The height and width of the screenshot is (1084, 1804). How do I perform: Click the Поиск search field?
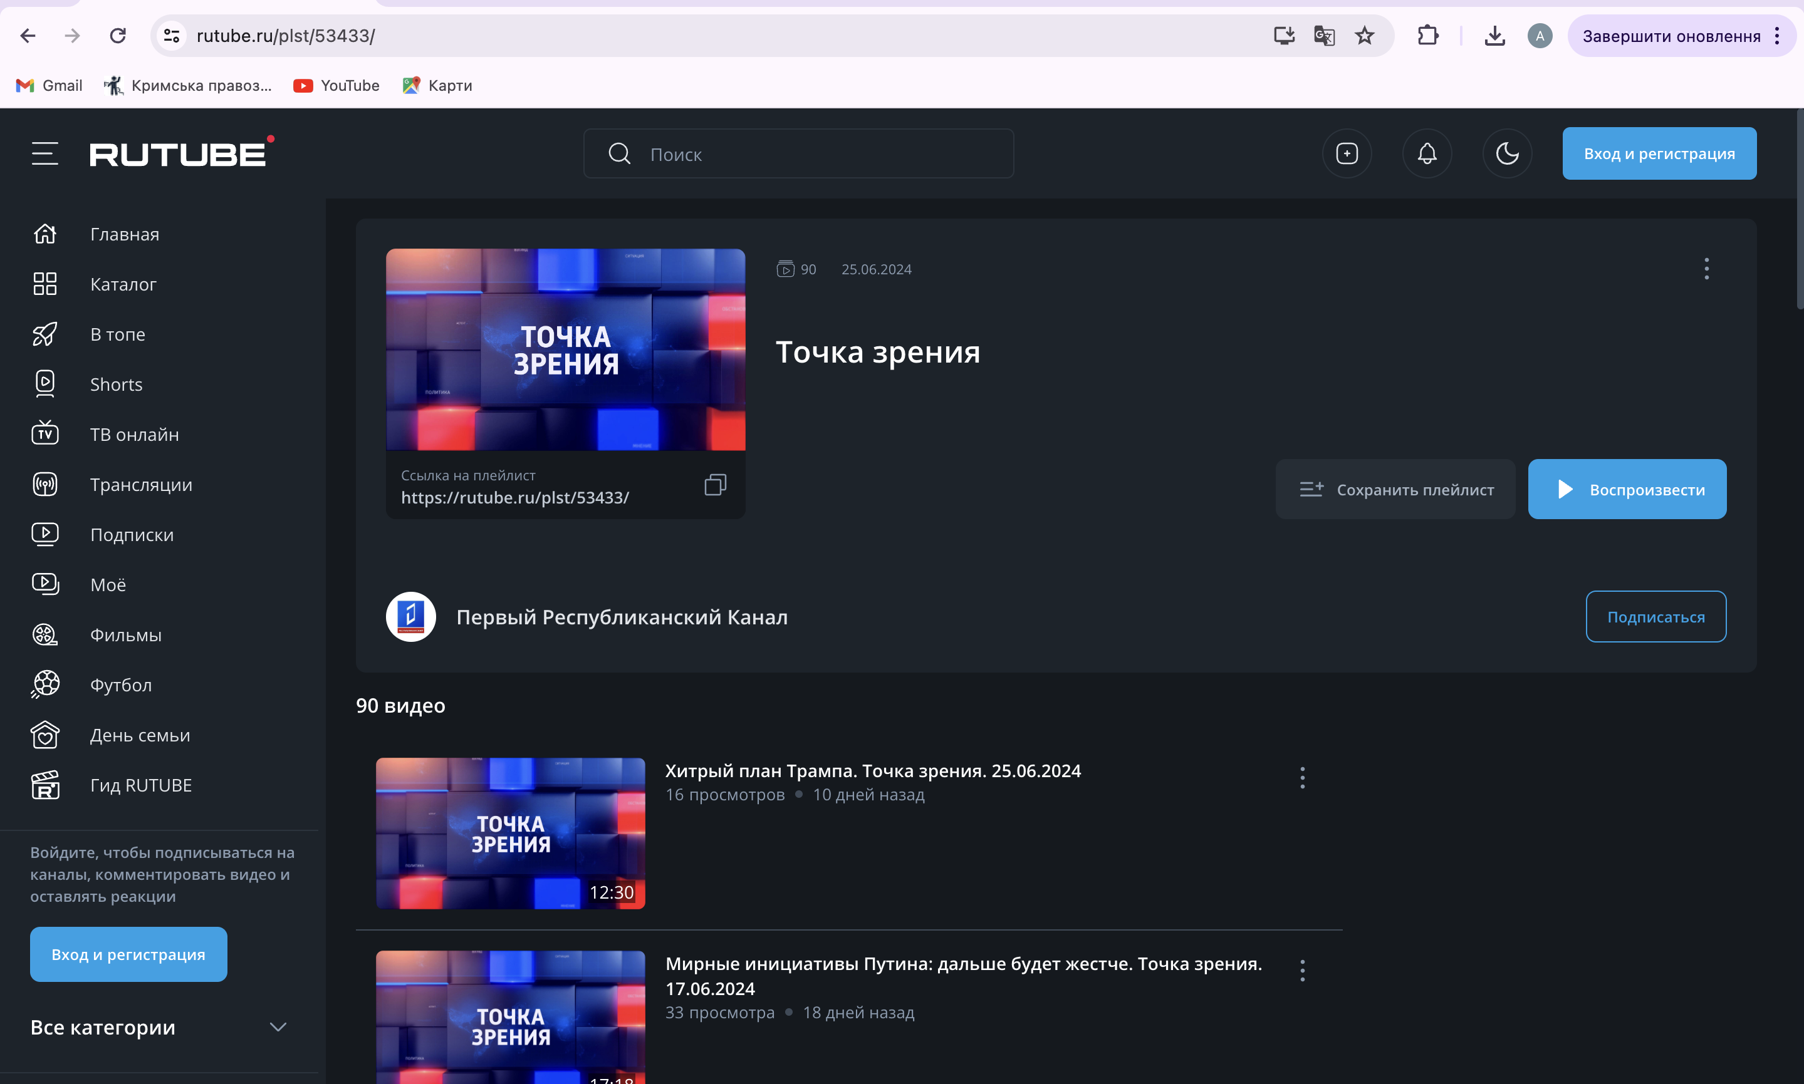pyautogui.click(x=798, y=153)
